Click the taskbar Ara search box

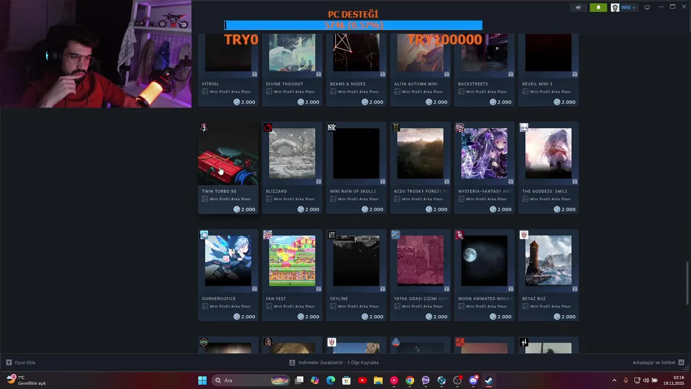click(x=252, y=380)
